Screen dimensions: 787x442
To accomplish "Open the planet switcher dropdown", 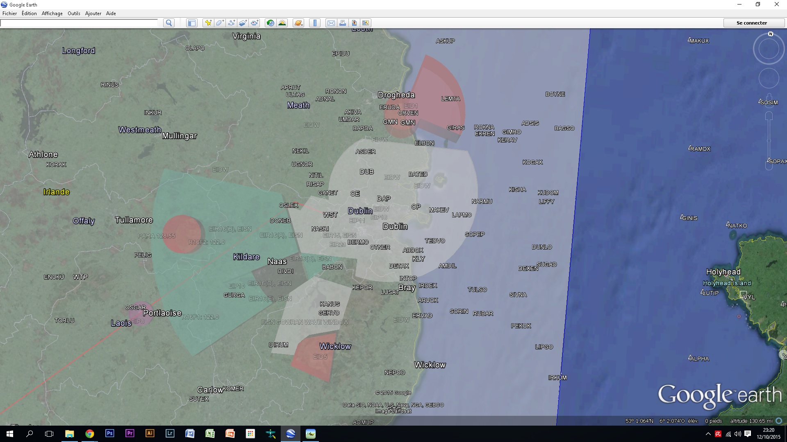I will click(x=299, y=23).
